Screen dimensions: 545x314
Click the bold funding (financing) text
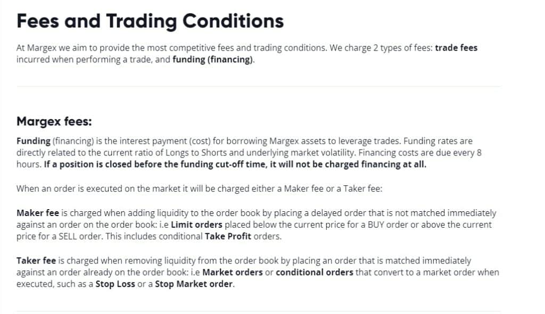(213, 60)
